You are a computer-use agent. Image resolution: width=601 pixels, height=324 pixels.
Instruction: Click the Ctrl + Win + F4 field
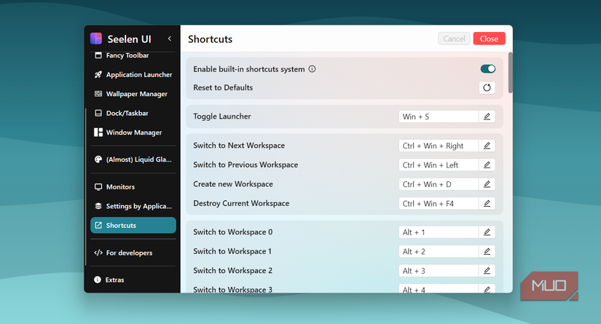[x=439, y=203]
